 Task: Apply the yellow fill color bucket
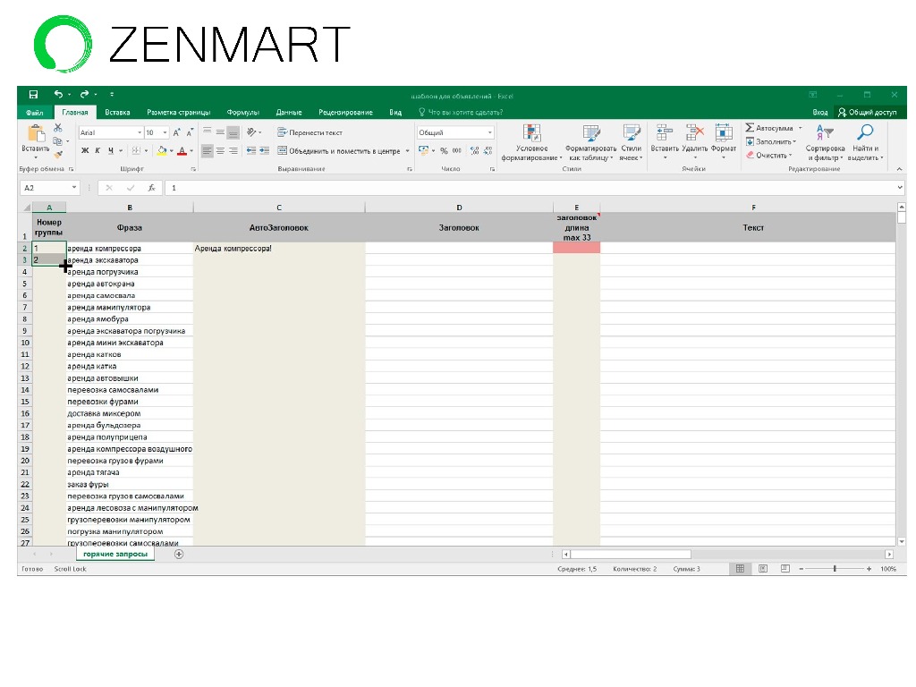162,150
